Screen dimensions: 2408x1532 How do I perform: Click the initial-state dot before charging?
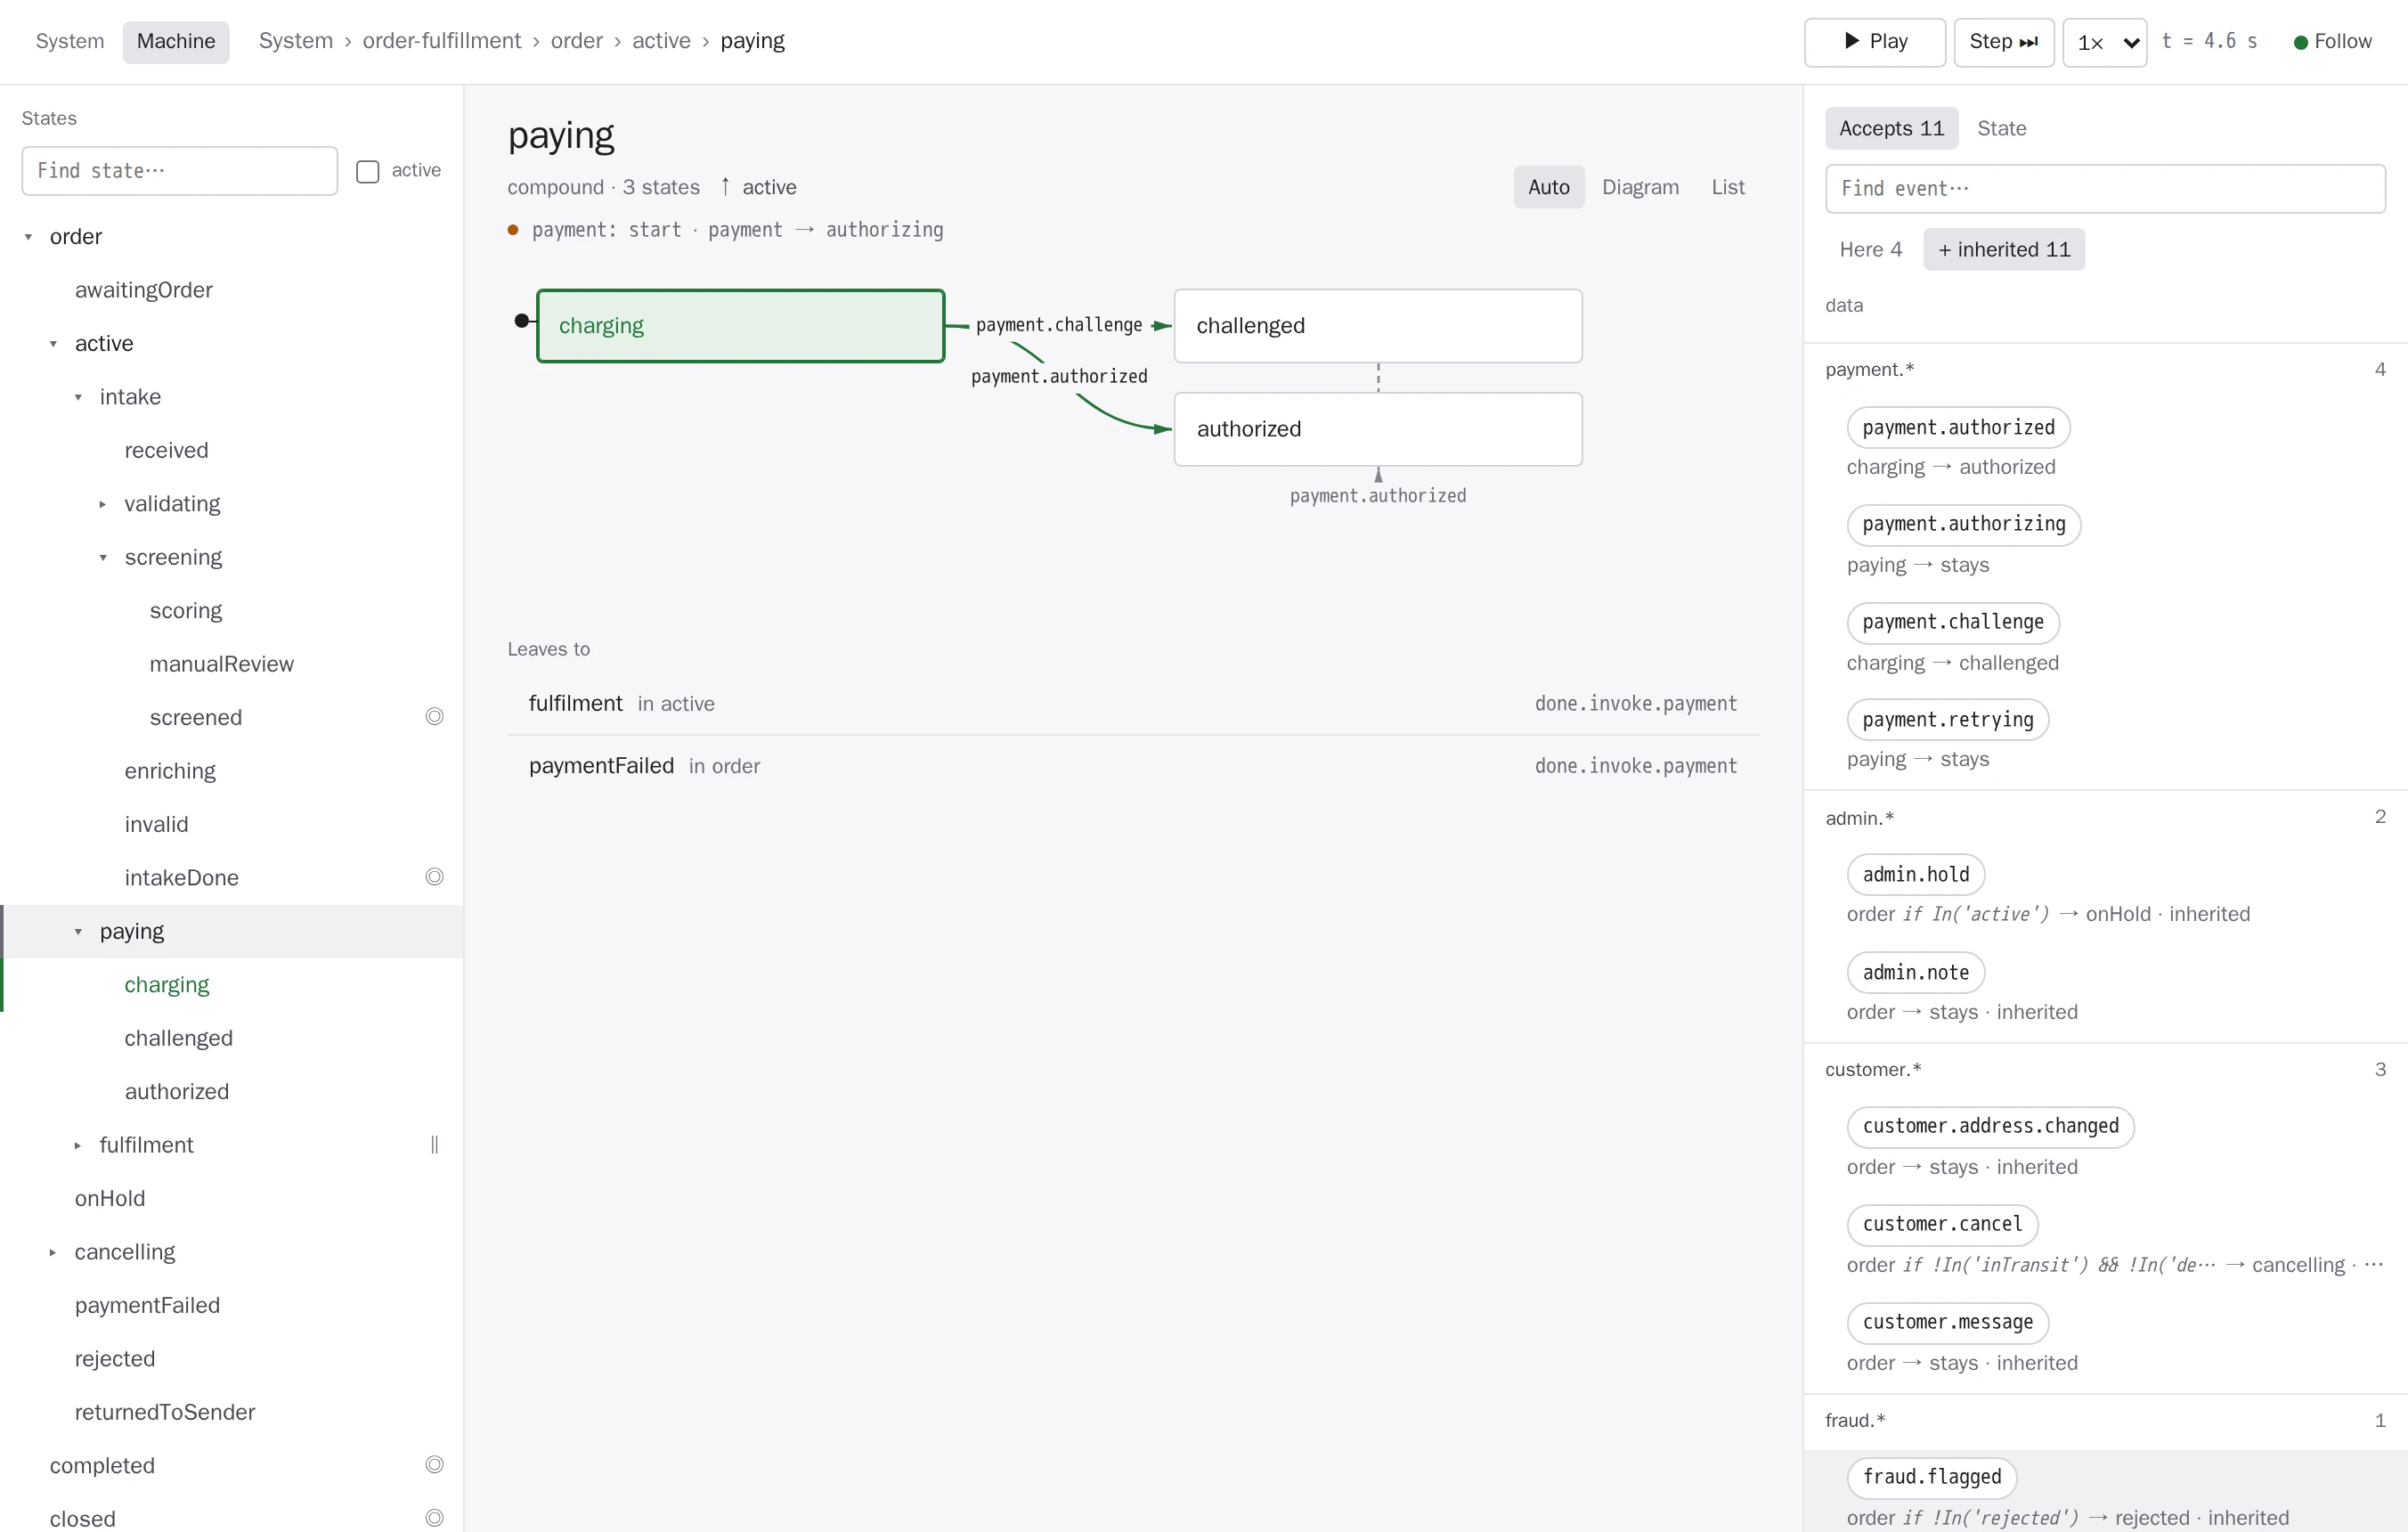point(521,321)
